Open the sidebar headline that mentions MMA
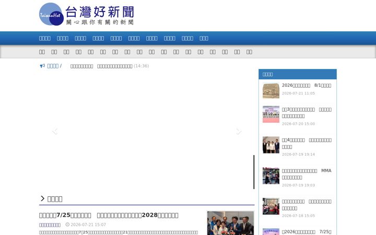Viewport: 376px width, 235px height. click(307, 174)
